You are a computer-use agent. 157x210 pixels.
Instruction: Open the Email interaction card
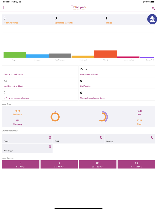[x=27, y=139]
